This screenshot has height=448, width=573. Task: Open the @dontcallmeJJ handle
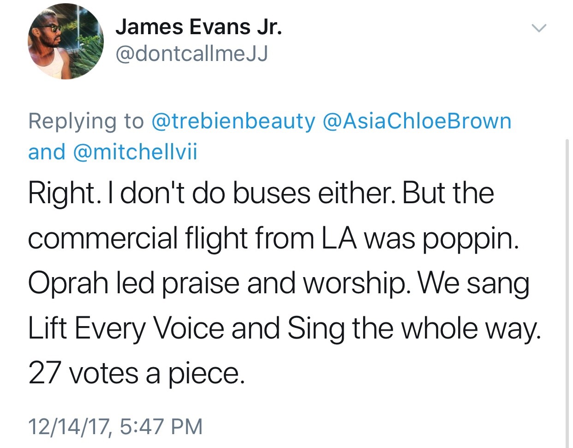coord(191,55)
